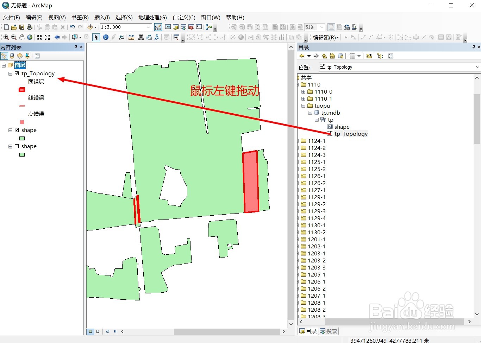The image size is (481, 343).
Task: Open the 编辑器(R) editor dropdown menu
Action: point(326,37)
